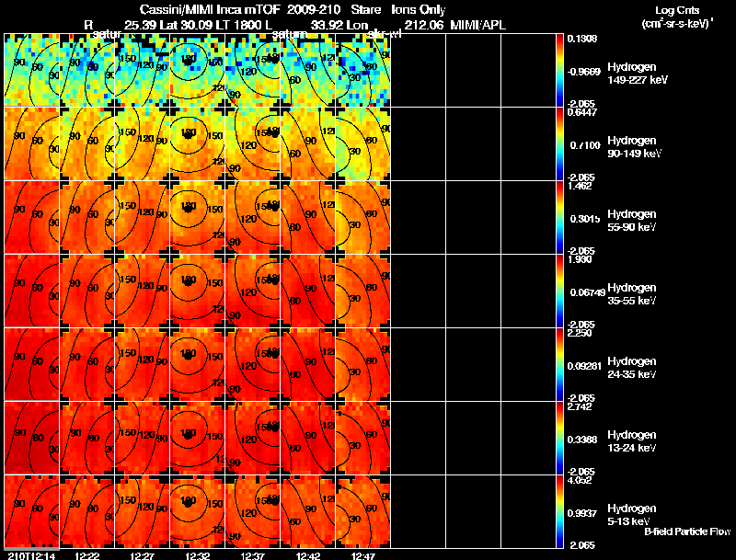Click the '2.742' colorbar maximum value
Viewport: 736px width, 560px height.
[x=581, y=406]
